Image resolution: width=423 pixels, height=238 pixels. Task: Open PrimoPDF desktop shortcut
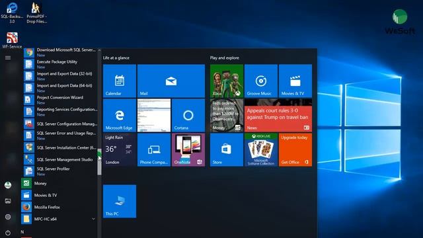37,13
